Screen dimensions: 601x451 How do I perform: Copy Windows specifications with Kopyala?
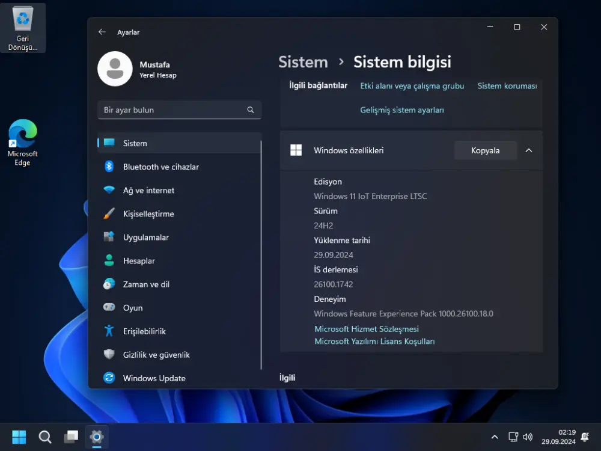[485, 150]
